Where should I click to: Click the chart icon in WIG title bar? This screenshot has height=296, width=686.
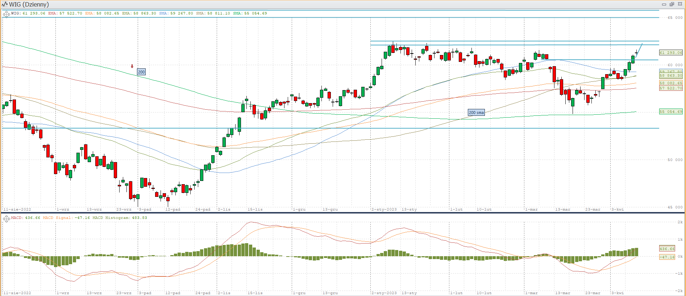click(5, 4)
